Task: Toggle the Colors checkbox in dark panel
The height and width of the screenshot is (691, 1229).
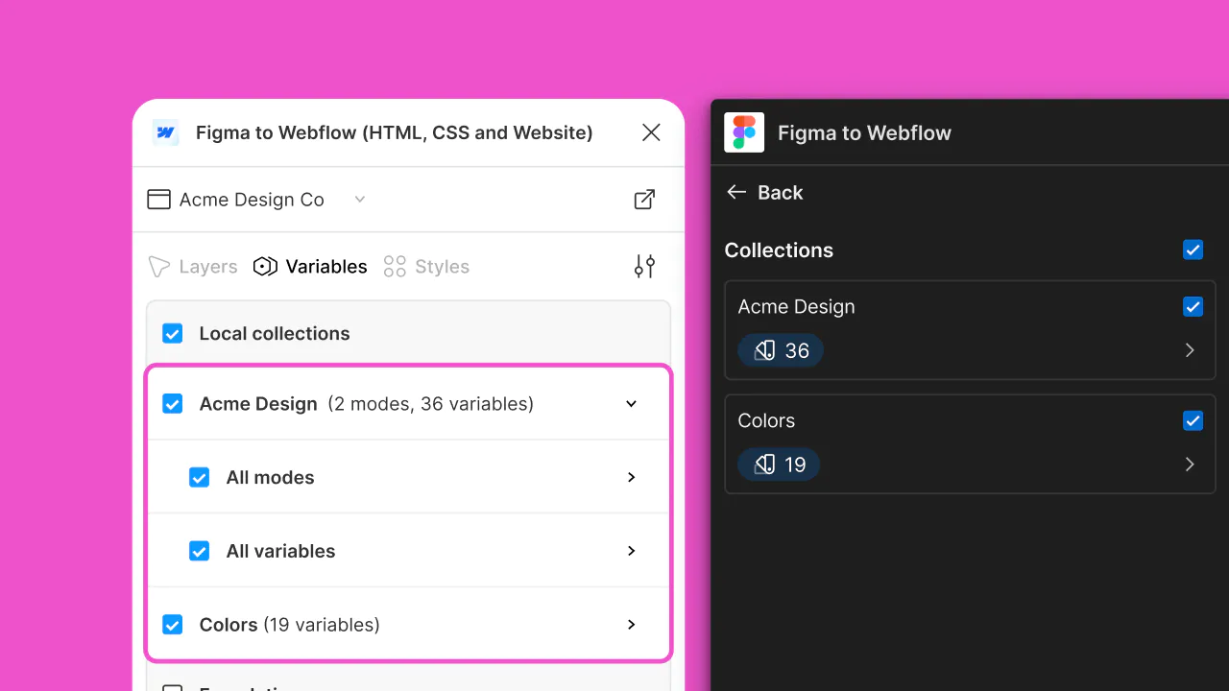Action: pyautogui.click(x=1193, y=420)
